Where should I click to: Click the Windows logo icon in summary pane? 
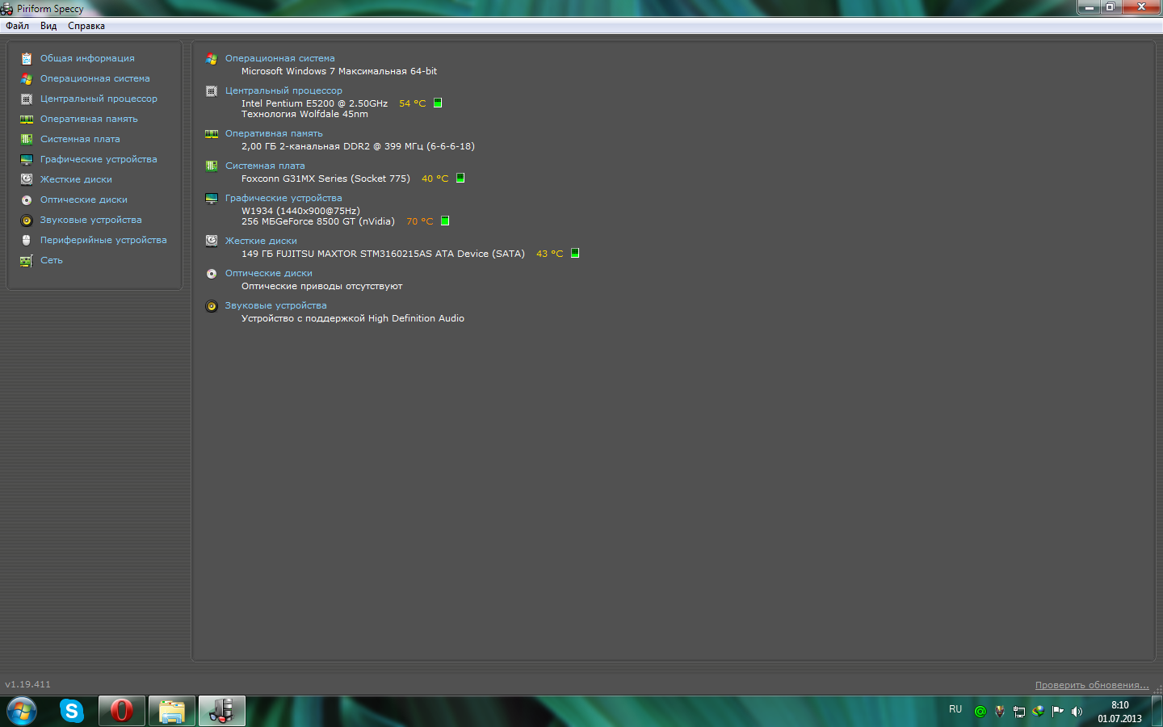pyautogui.click(x=212, y=59)
